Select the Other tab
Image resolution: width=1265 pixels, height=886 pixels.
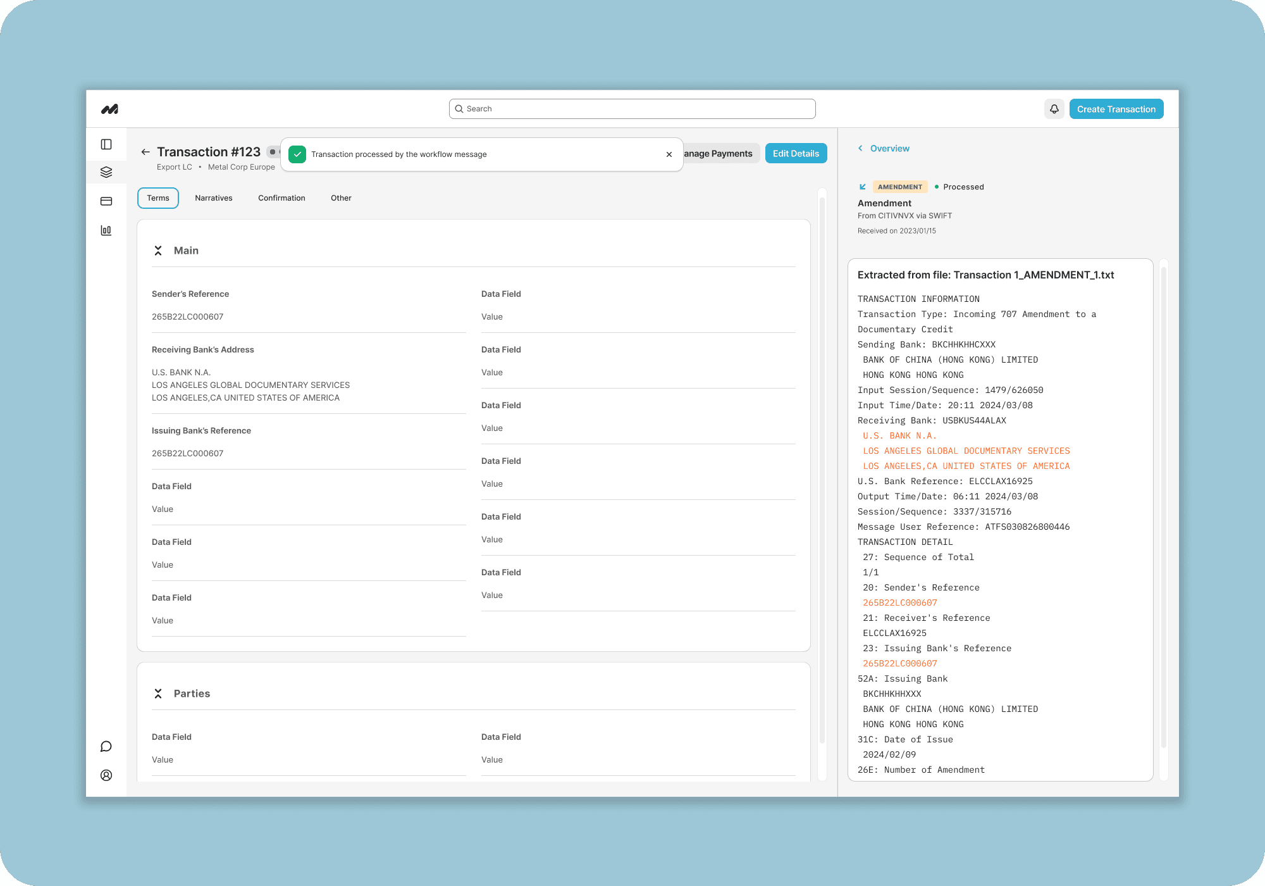(x=341, y=198)
